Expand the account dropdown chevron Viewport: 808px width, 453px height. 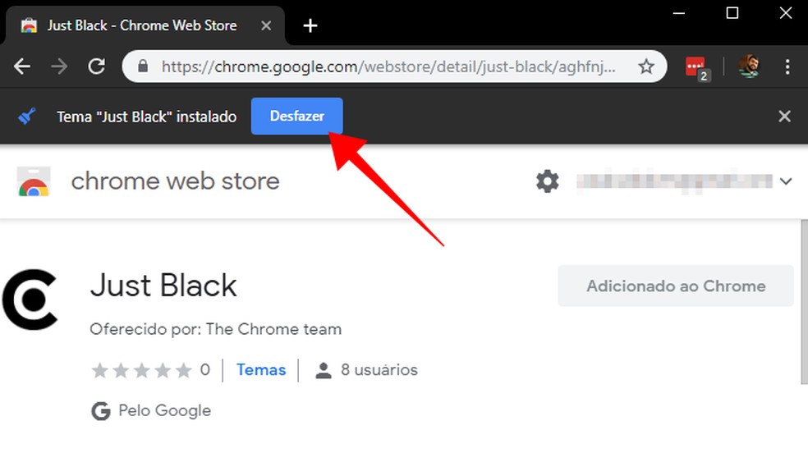pyautogui.click(x=786, y=181)
